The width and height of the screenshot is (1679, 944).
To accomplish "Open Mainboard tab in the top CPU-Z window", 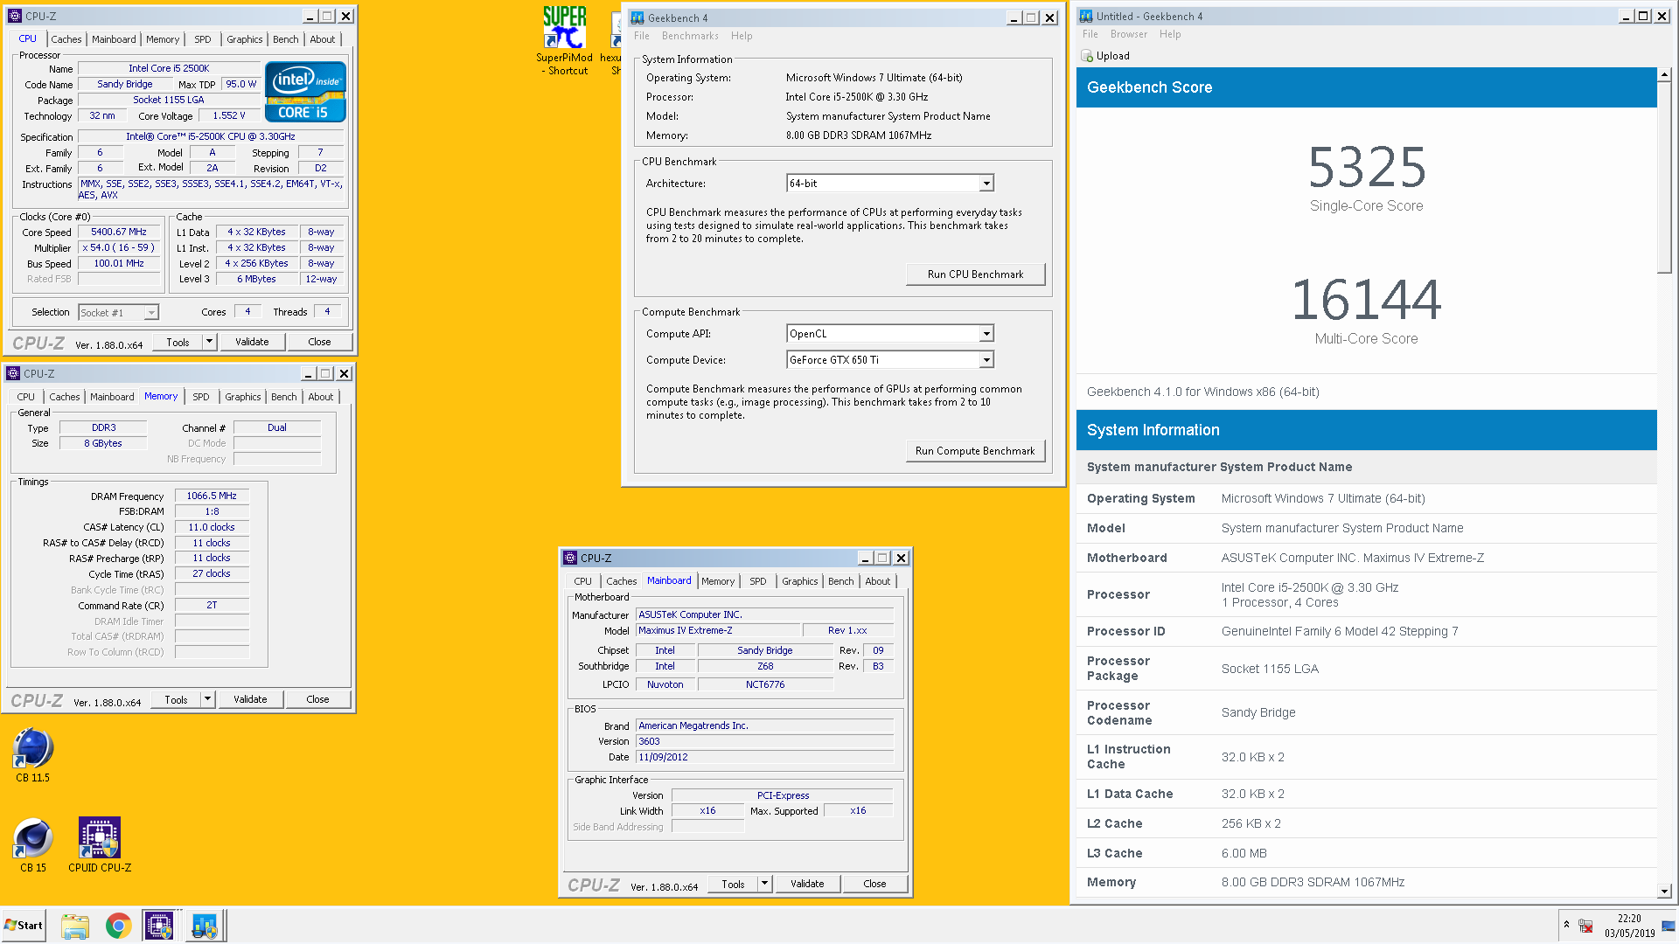I will coord(114,39).
